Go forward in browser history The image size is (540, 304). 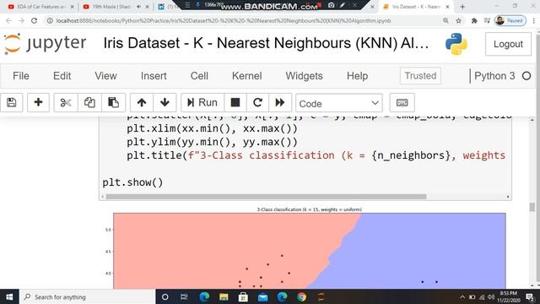coord(21,20)
